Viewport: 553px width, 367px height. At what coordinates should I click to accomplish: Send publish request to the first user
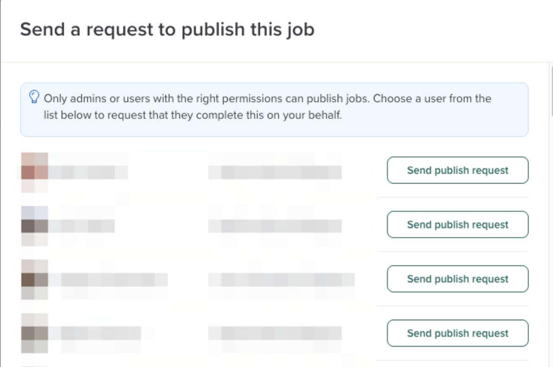(457, 171)
